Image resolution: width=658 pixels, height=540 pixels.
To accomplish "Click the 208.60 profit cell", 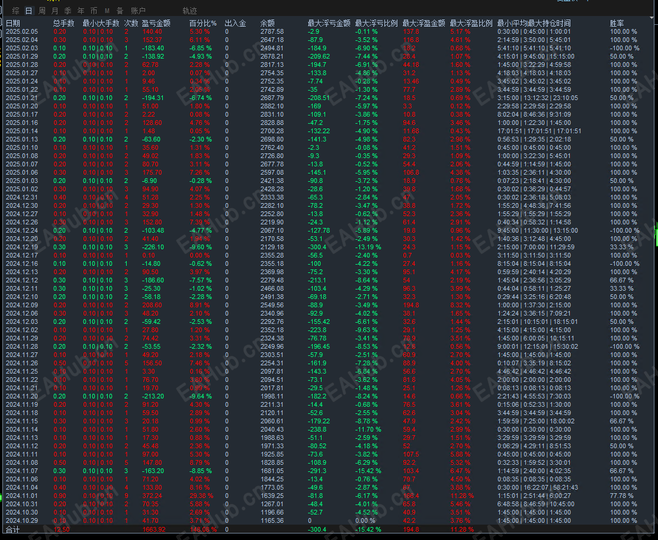I will pos(152,305).
